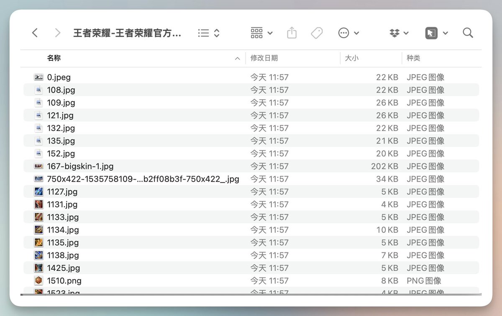Image resolution: width=502 pixels, height=316 pixels.
Task: Select the file name 109.jpg
Action: click(x=61, y=103)
